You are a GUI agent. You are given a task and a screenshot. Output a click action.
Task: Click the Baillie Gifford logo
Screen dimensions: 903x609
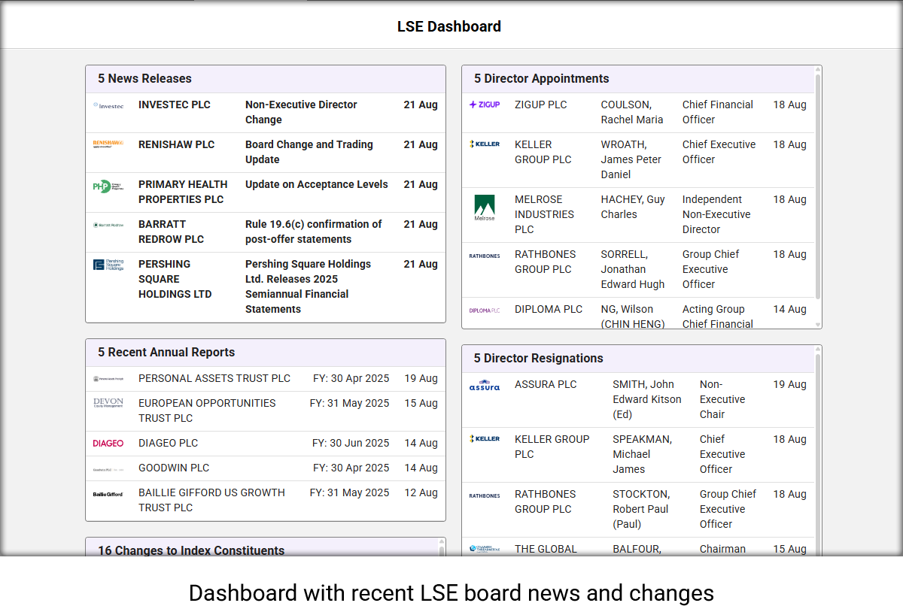click(x=108, y=494)
